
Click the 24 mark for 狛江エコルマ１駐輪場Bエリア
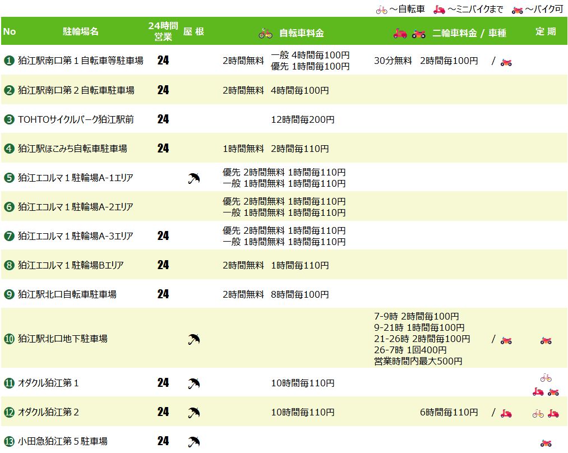(163, 265)
